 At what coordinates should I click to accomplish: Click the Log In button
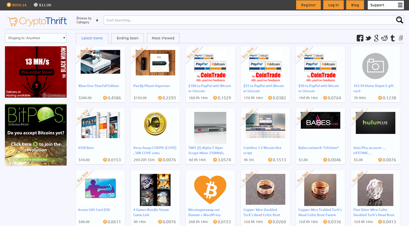(x=333, y=5)
